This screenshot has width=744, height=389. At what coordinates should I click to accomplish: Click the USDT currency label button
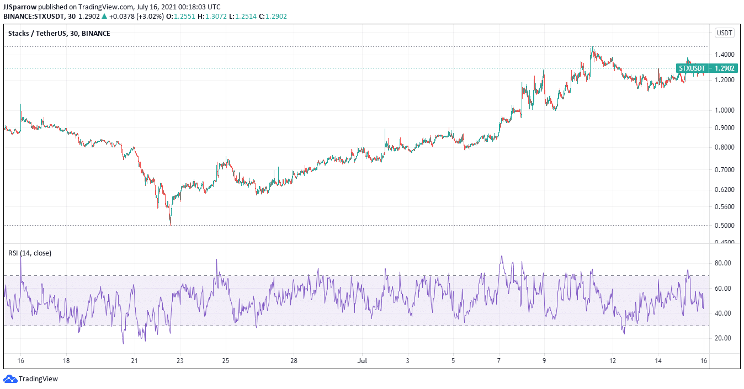pyautogui.click(x=725, y=33)
